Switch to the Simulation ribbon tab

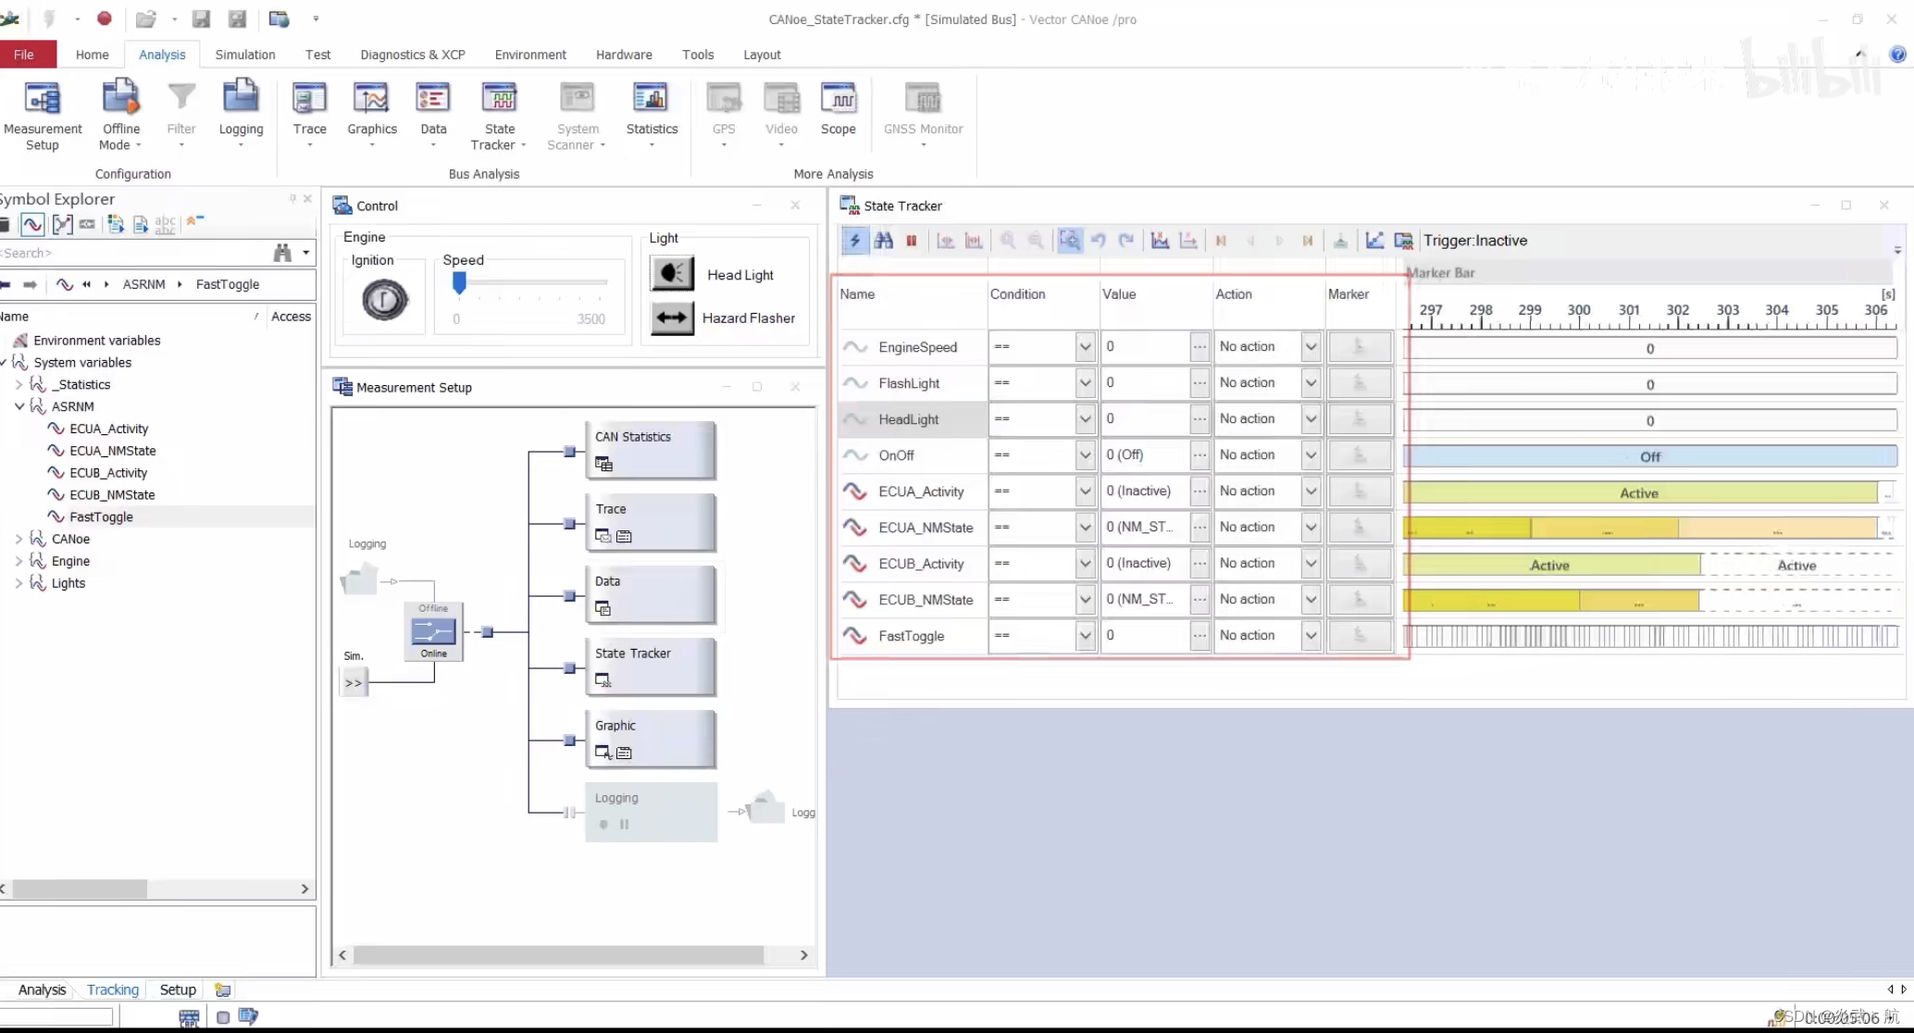click(x=244, y=55)
